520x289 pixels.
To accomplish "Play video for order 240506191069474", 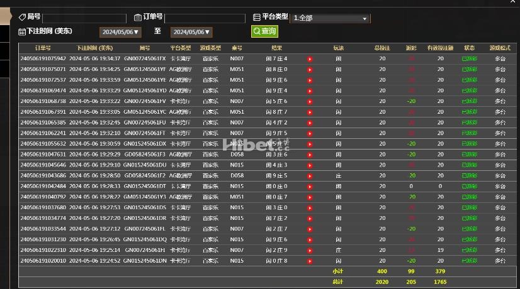I will (x=310, y=91).
